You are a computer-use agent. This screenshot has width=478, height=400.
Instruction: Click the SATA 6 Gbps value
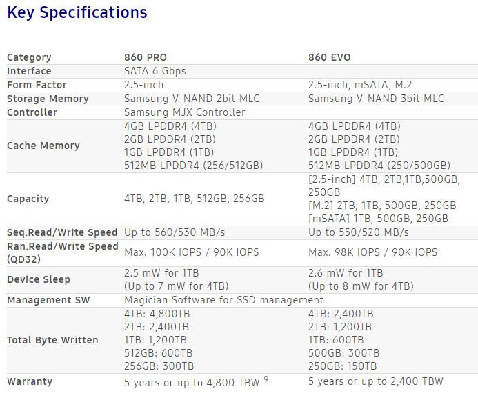pyautogui.click(x=155, y=71)
